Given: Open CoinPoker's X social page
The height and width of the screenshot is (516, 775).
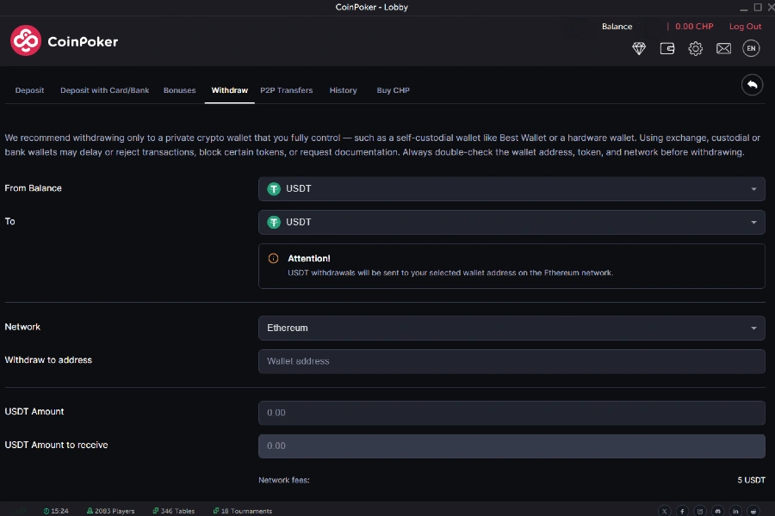Looking at the screenshot, I should 665,510.
